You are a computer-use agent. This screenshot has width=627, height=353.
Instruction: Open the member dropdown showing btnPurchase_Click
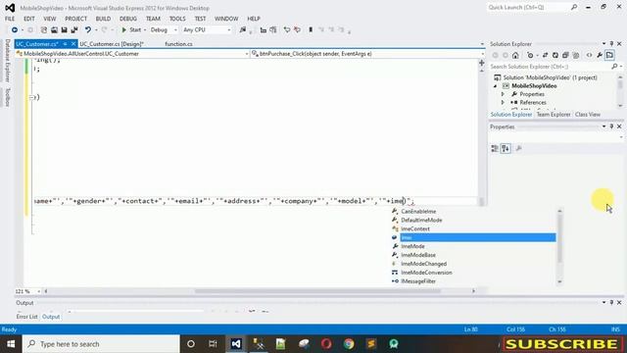(x=368, y=54)
